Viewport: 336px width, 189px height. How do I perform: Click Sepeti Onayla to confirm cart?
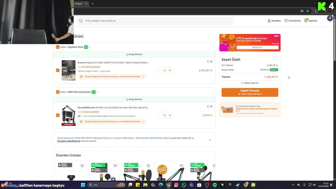tap(250, 92)
